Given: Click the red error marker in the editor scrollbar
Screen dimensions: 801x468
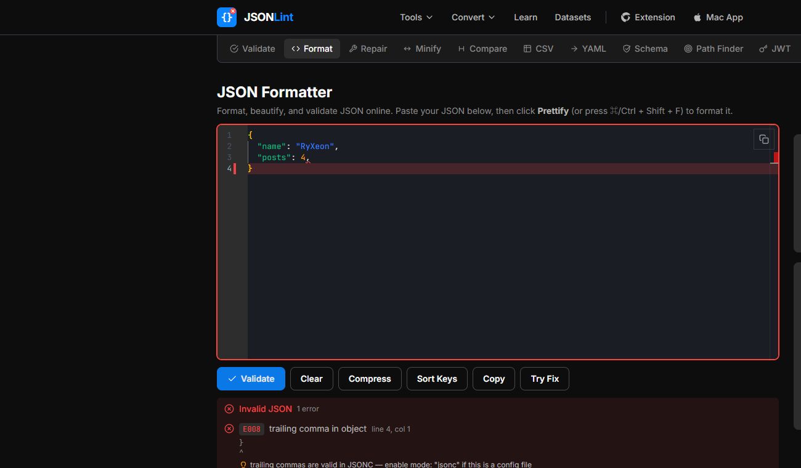Looking at the screenshot, I should click(776, 158).
